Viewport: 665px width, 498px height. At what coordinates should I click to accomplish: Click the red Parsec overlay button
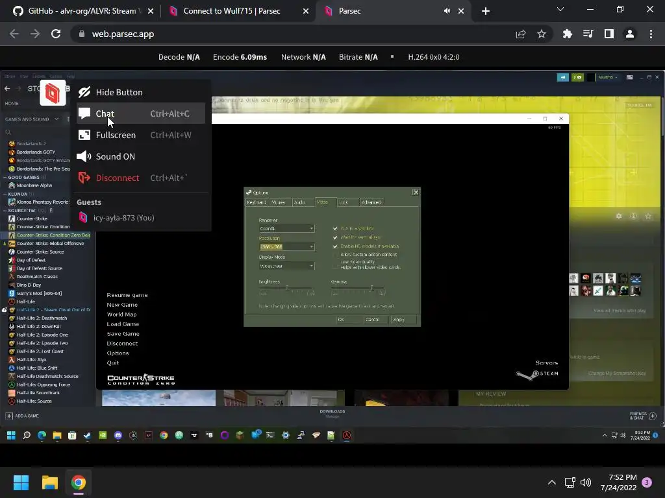coord(53,92)
